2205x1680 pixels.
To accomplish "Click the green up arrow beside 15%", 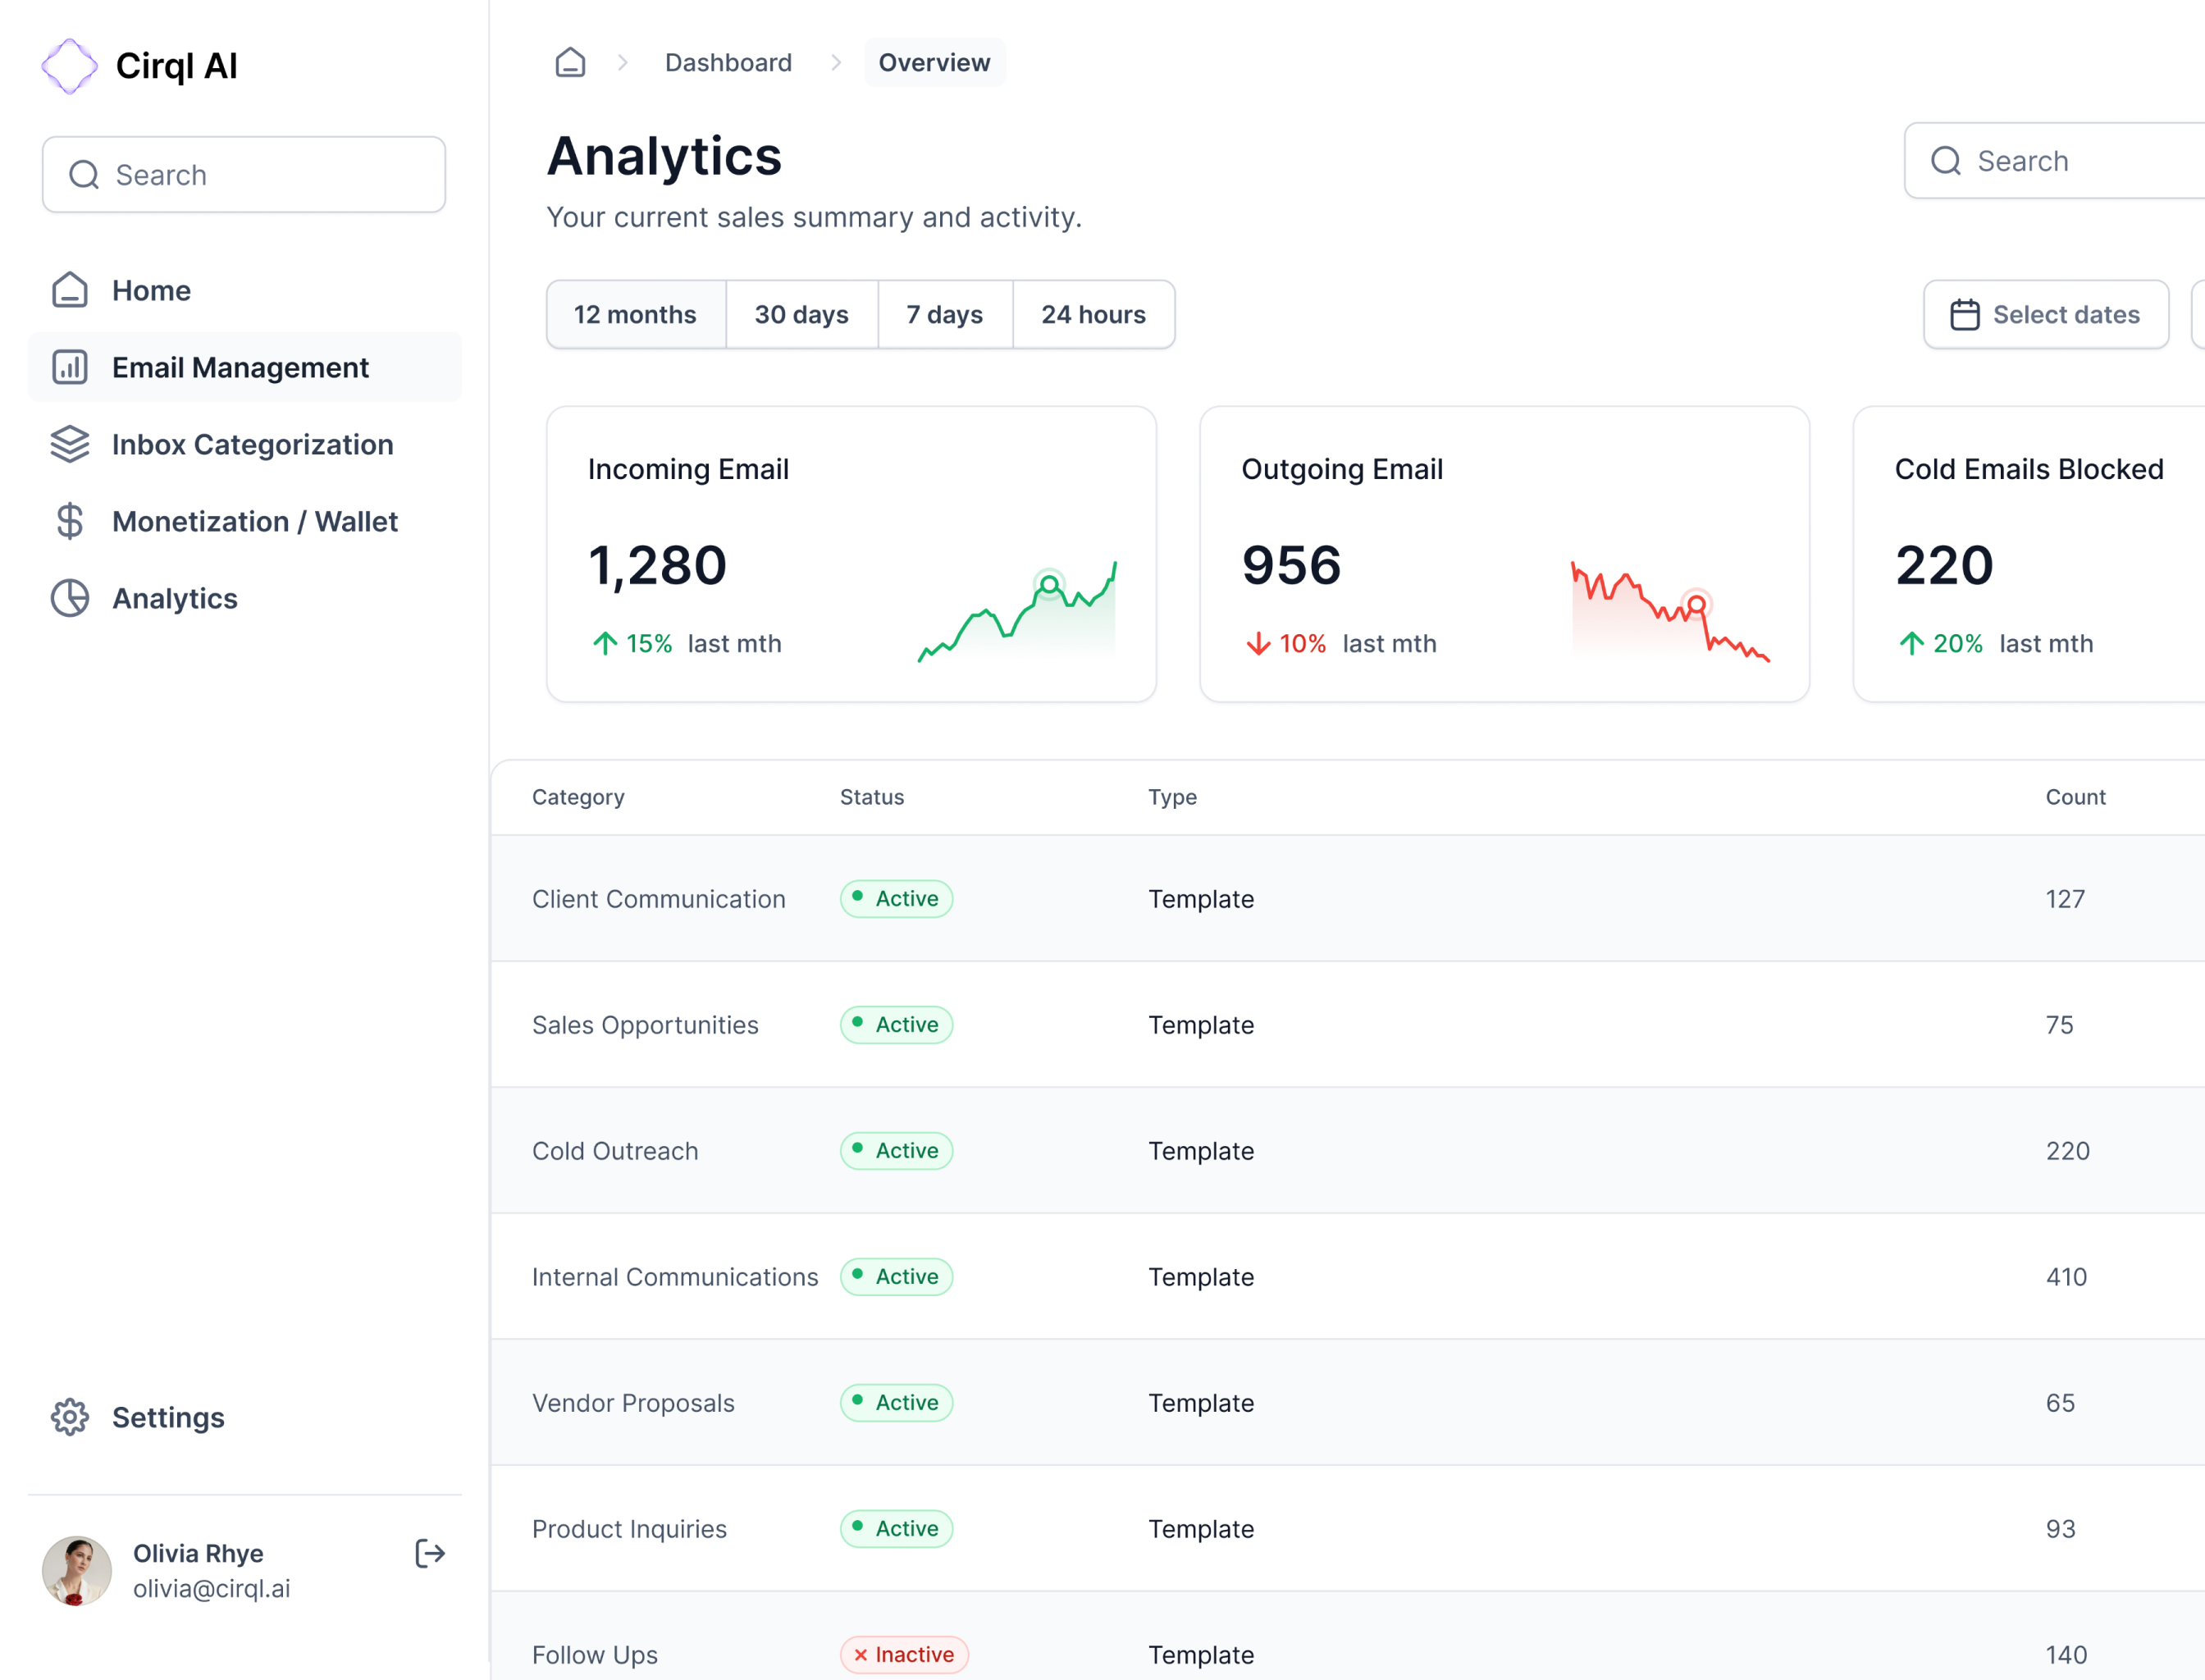I will (605, 643).
